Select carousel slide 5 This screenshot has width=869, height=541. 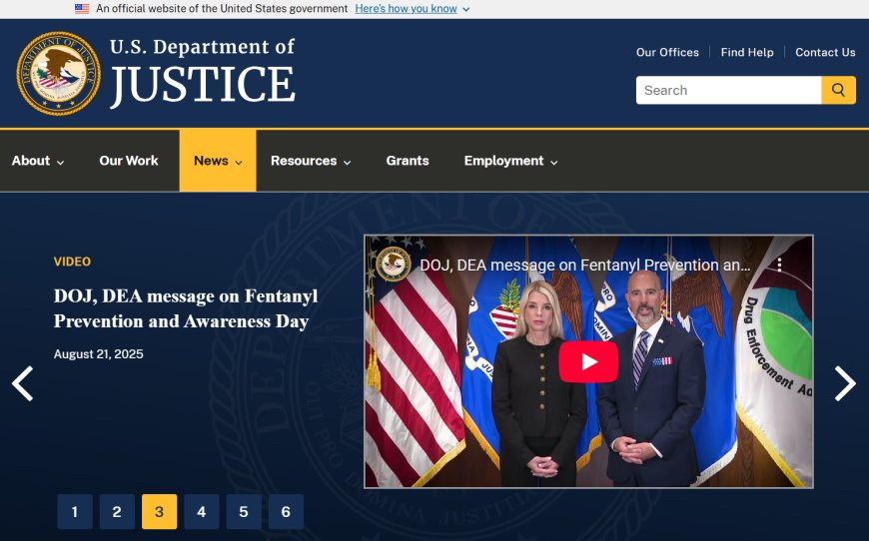click(244, 512)
